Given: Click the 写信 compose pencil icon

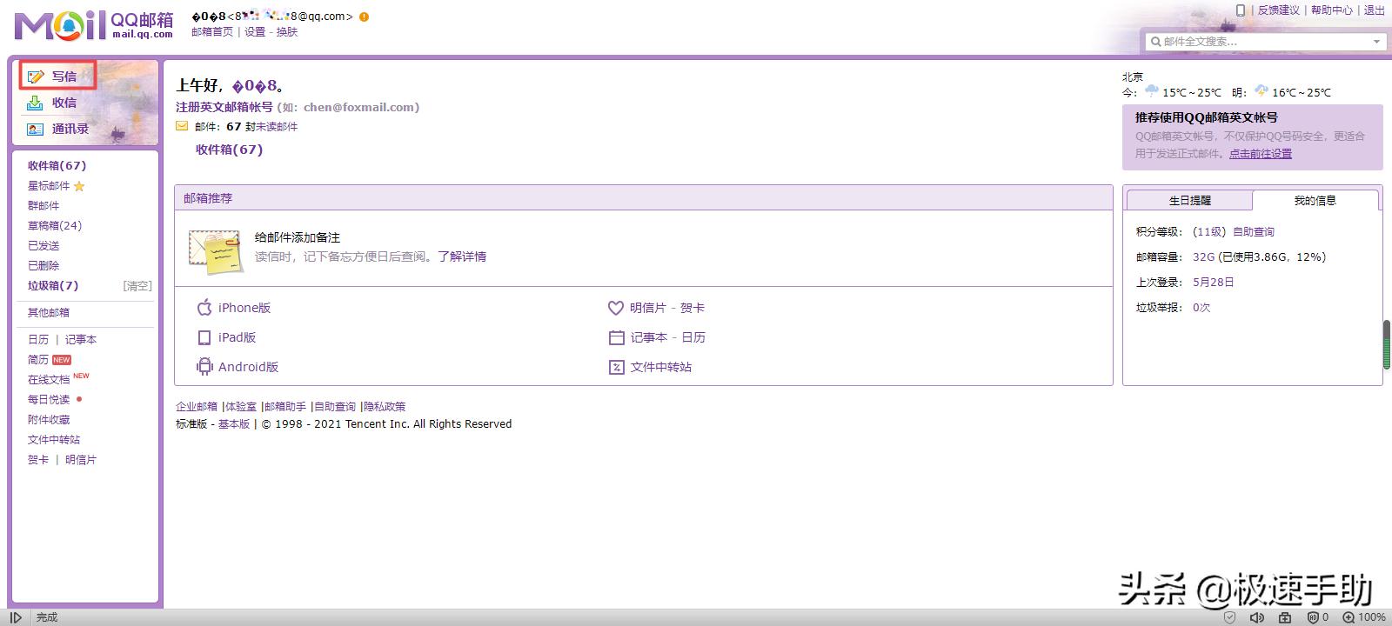Looking at the screenshot, I should [x=36, y=77].
